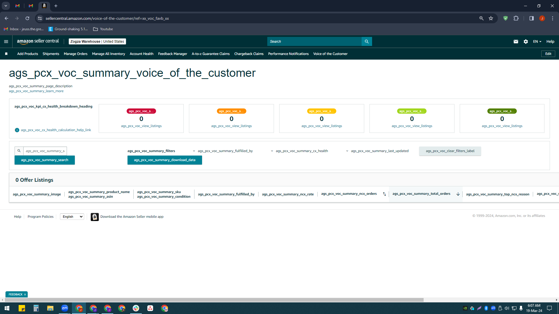Open cx_health_calculation_help_link
559x314 pixels.
click(x=56, y=130)
